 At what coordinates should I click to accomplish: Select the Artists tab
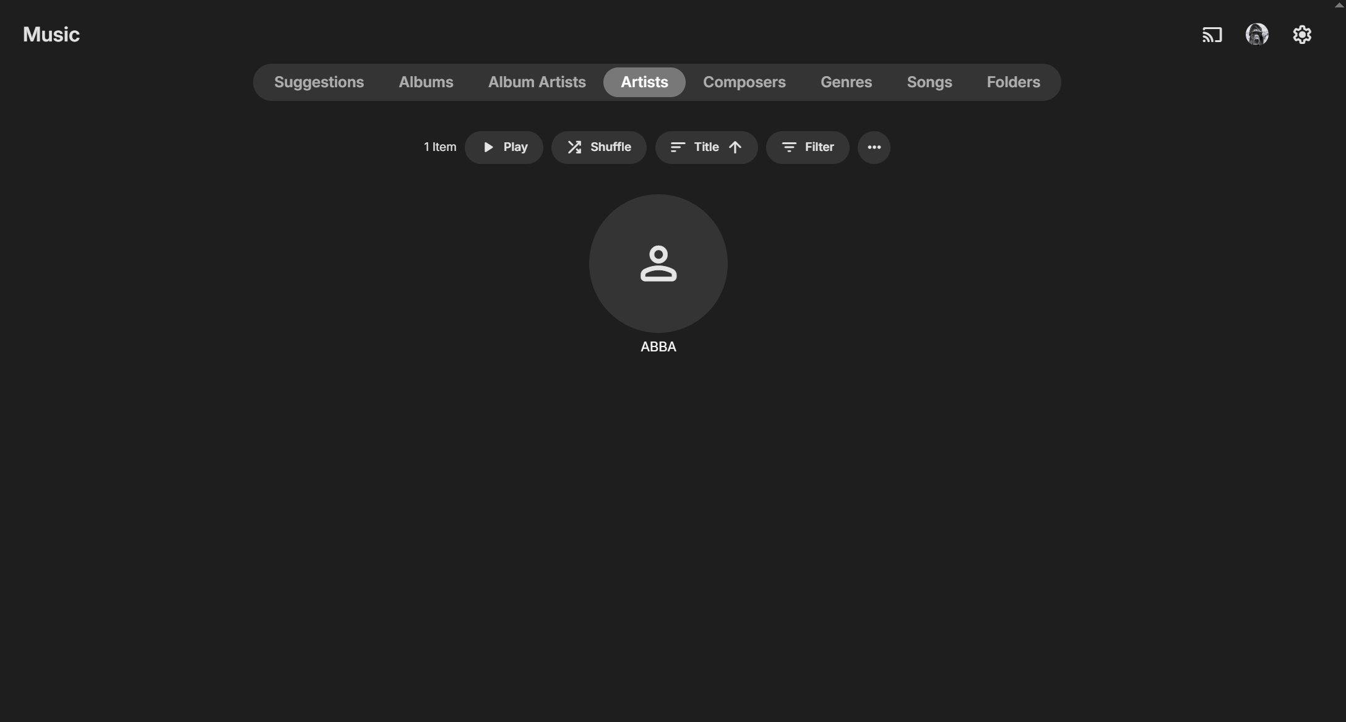point(644,82)
